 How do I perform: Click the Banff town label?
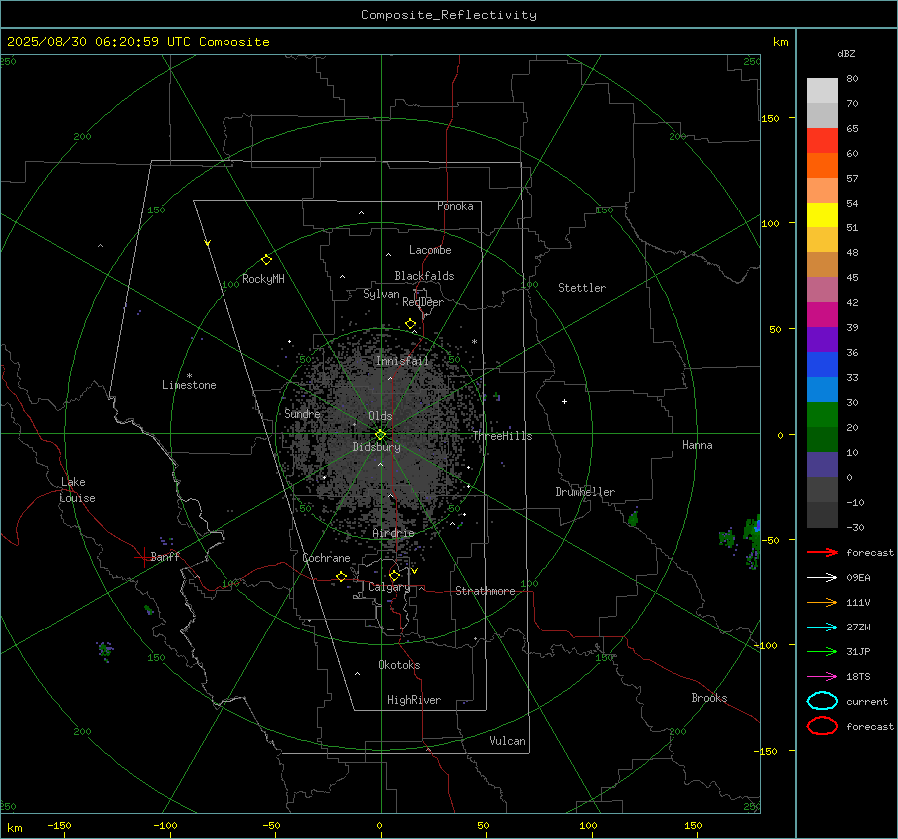click(165, 556)
